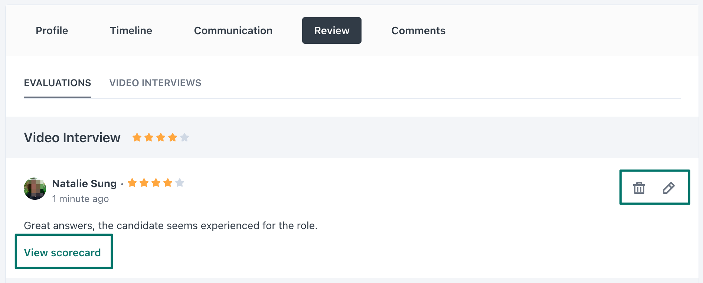Image resolution: width=703 pixels, height=283 pixels.
Task: Select the third star in the Video Interview heading
Action: tap(160, 137)
